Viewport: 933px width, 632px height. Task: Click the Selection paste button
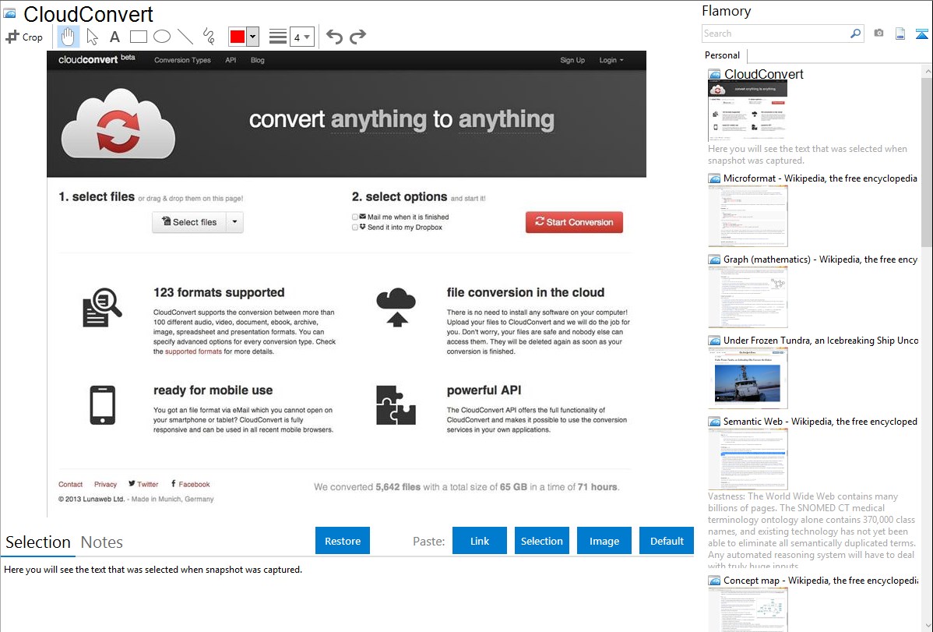pos(542,541)
